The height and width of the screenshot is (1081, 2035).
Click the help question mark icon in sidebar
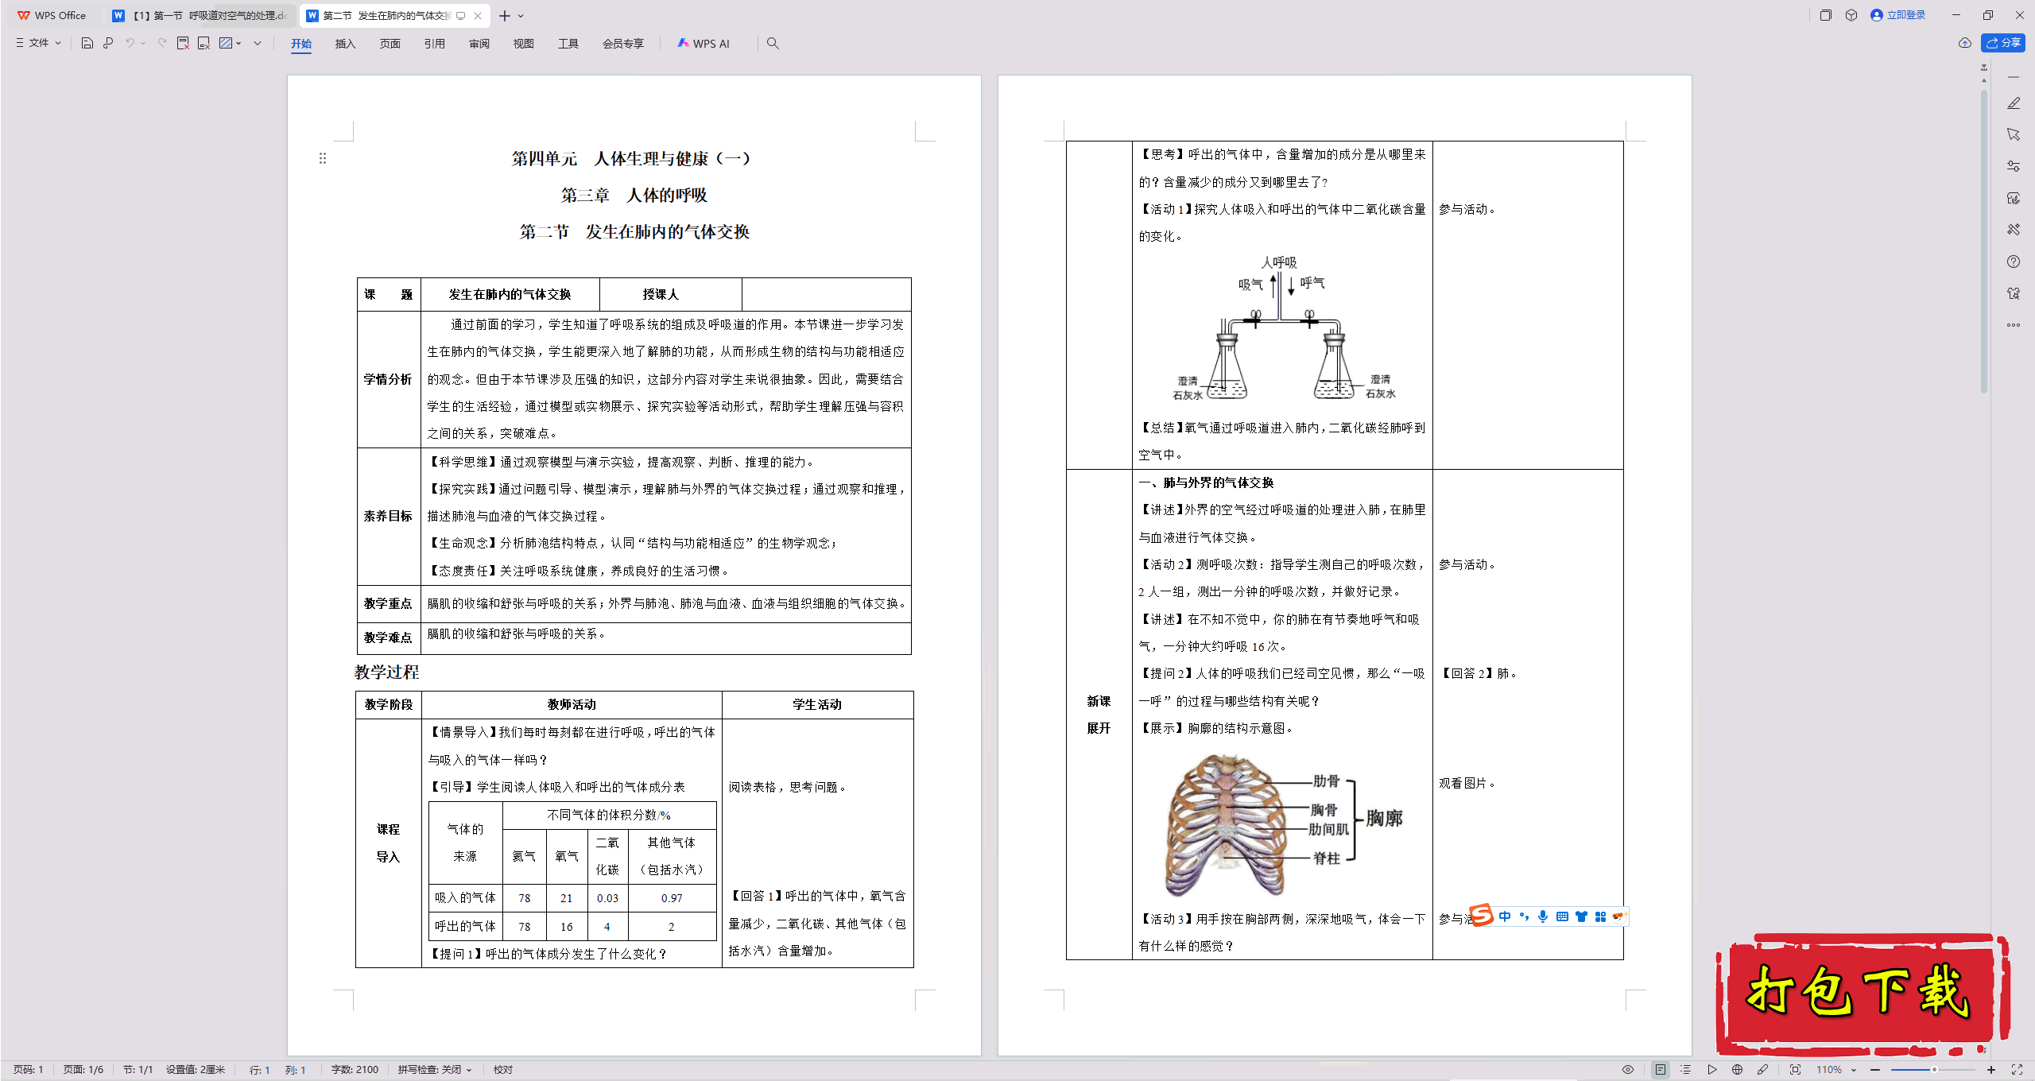pyautogui.click(x=2014, y=262)
